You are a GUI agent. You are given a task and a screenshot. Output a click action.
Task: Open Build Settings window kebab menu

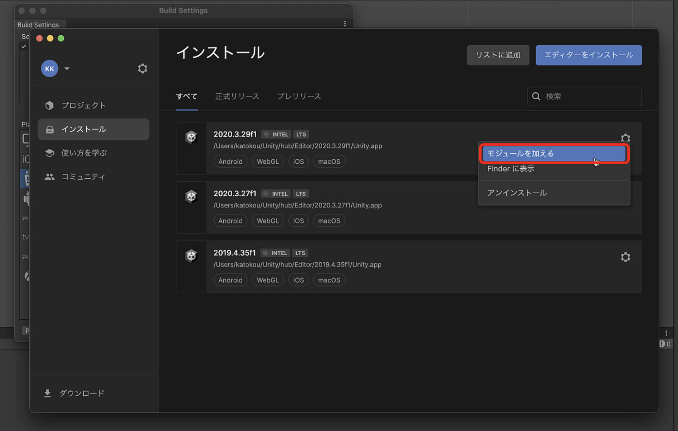(345, 24)
